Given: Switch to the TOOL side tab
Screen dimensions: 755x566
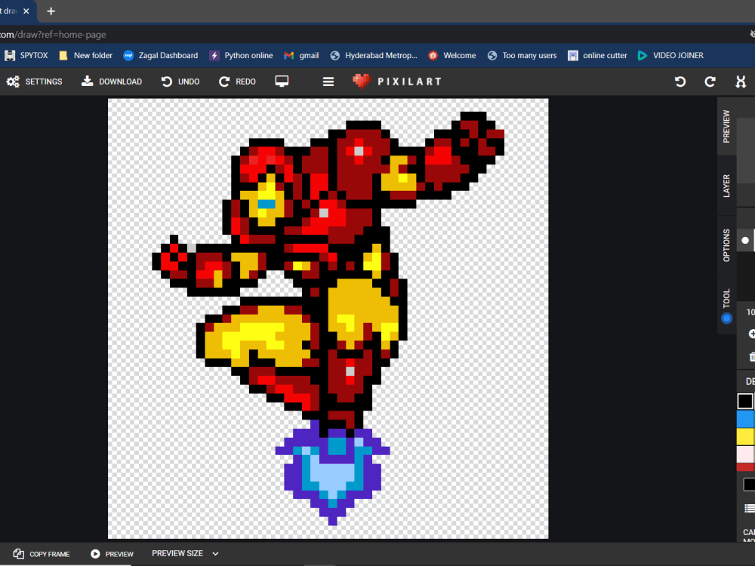Looking at the screenshot, I should click(x=726, y=298).
